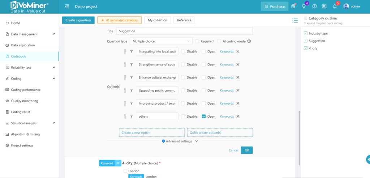Uncheck Open for the 'others' option
Image resolution: width=370 pixels, height=178 pixels.
(204, 116)
